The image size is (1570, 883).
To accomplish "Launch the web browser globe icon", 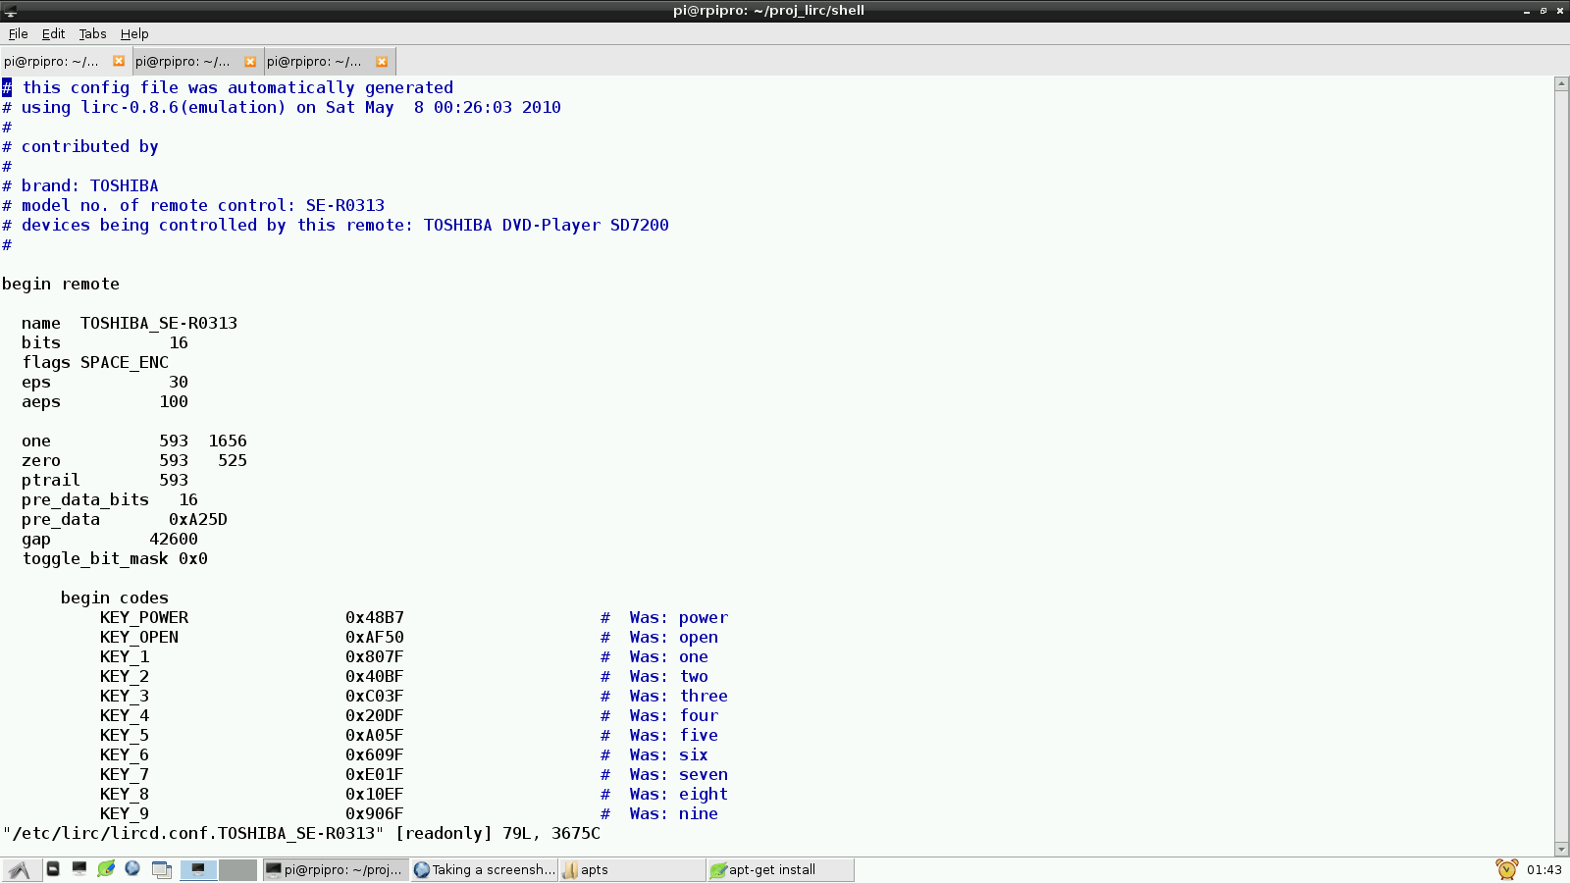I will tap(132, 869).
